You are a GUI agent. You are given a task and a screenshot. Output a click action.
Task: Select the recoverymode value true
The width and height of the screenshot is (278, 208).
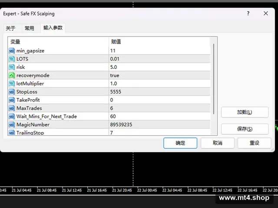[x=115, y=75]
